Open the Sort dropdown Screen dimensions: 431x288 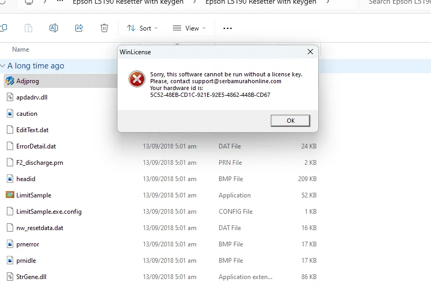coord(142,28)
